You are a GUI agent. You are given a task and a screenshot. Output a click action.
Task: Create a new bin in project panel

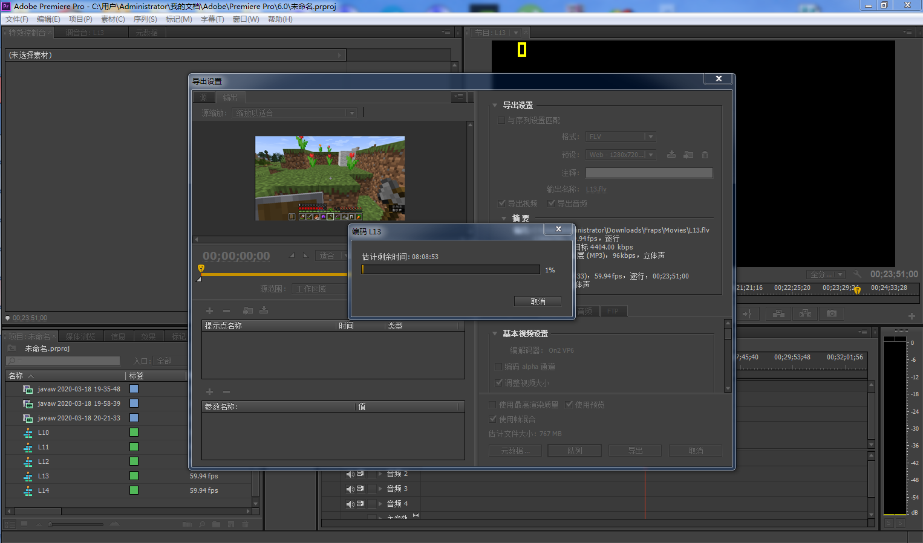216,524
